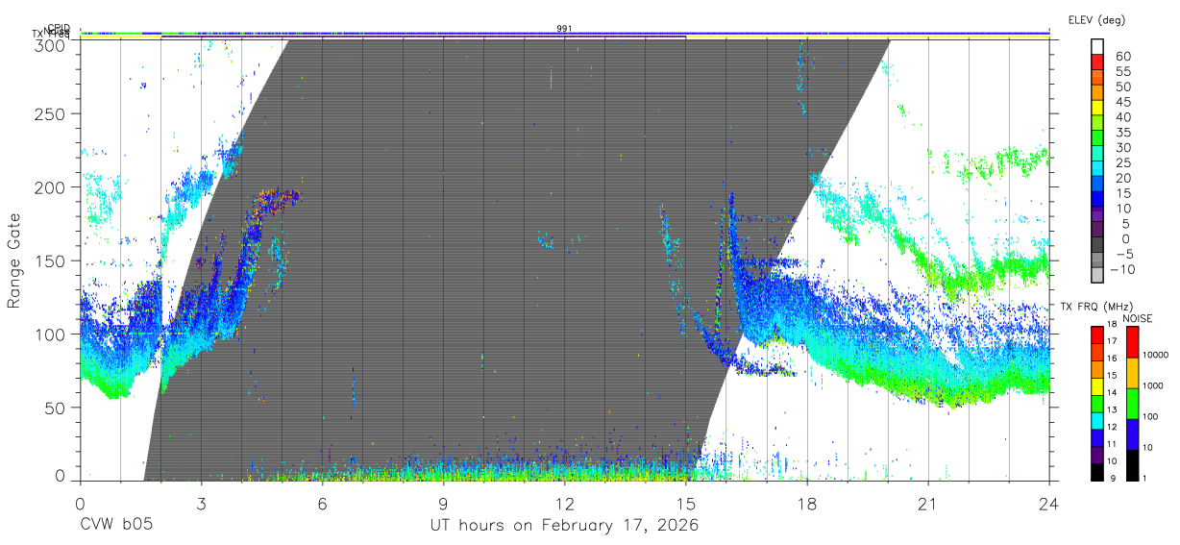Click the 10000 label on NOISE scale
The image size is (1180, 545).
click(x=1155, y=355)
